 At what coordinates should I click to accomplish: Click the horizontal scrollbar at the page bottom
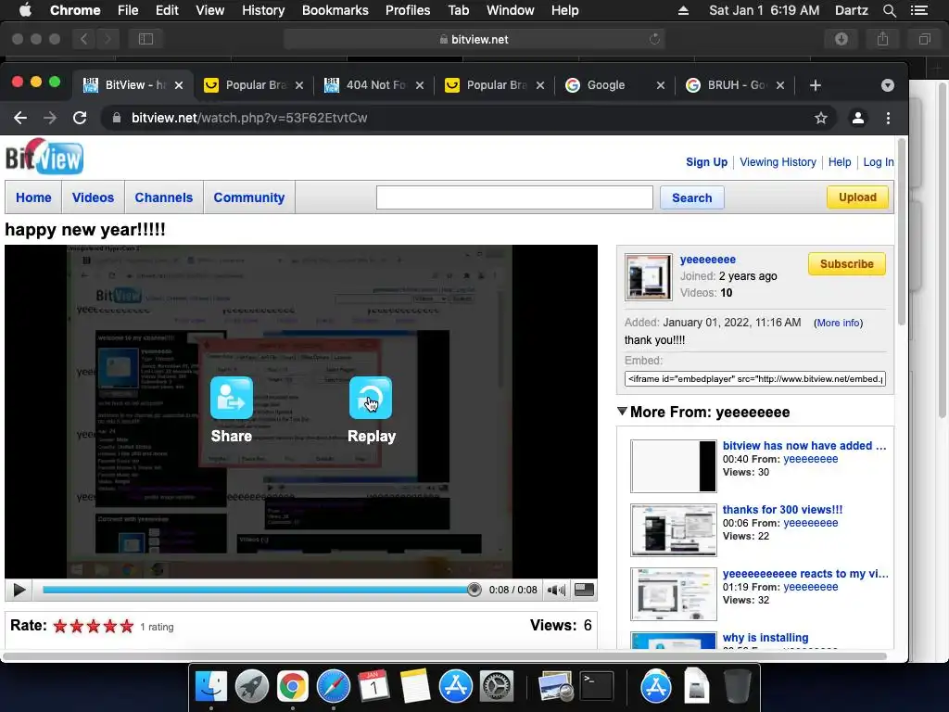coord(445,655)
